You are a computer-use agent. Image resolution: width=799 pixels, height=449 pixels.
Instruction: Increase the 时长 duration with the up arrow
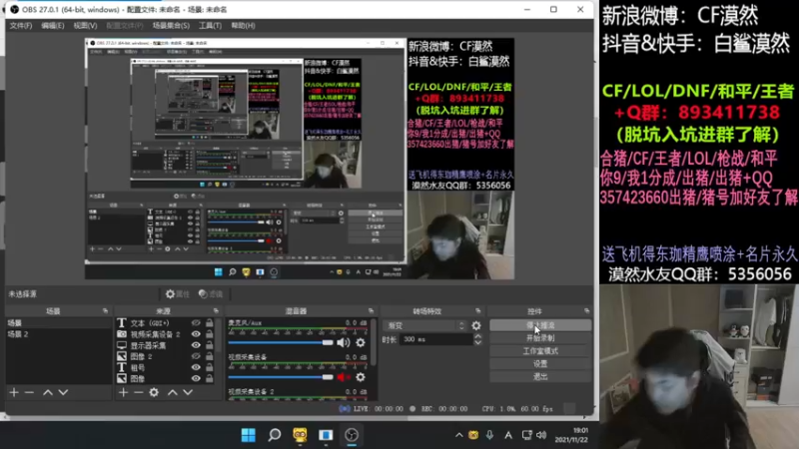tap(477, 336)
